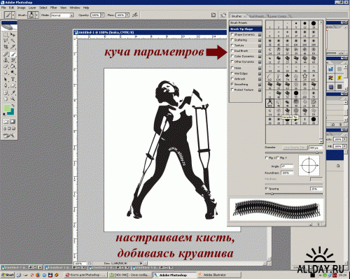Click the background color swatch
Viewport: 350px width, 279px height.
pos(10,112)
